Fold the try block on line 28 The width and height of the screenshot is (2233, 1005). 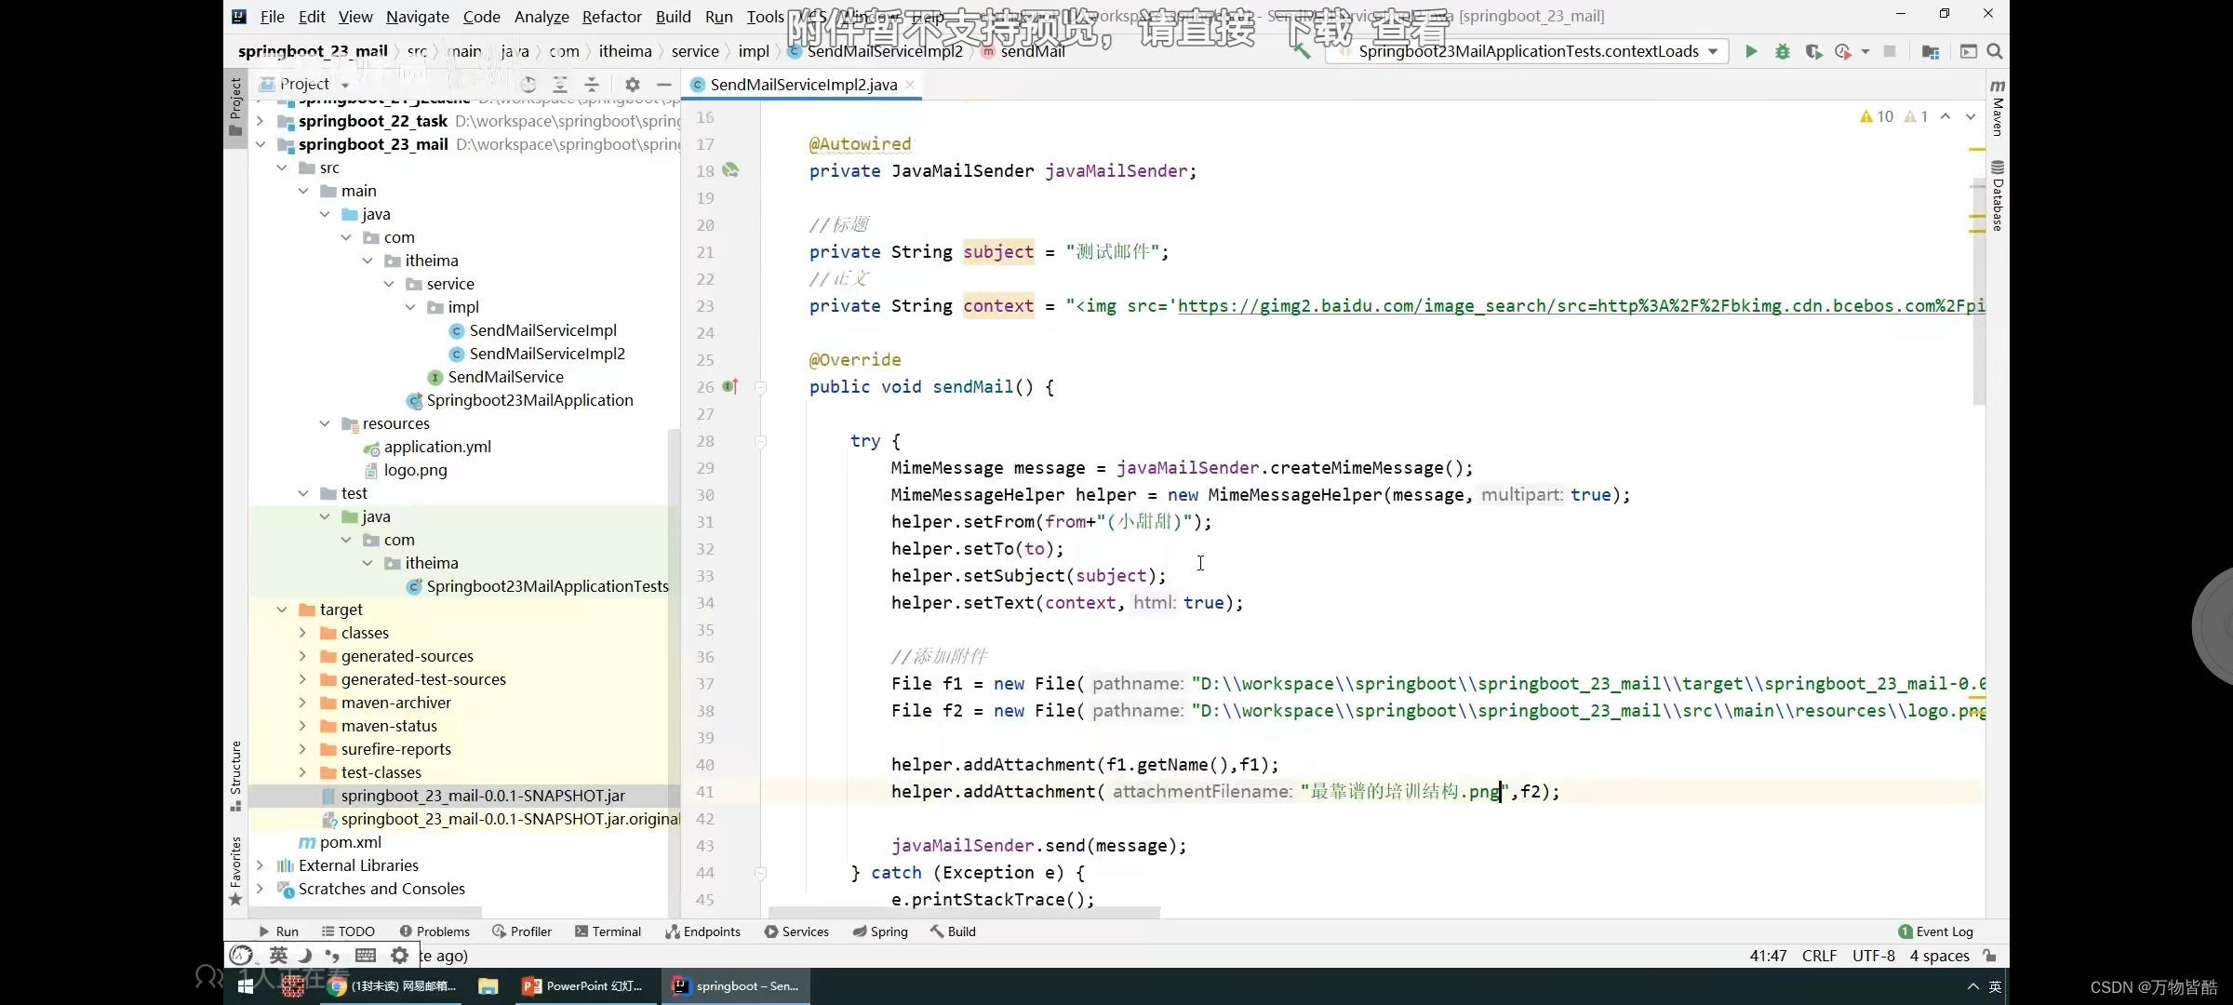click(761, 441)
